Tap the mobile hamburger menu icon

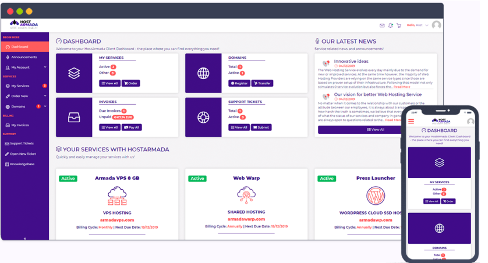(x=411, y=122)
